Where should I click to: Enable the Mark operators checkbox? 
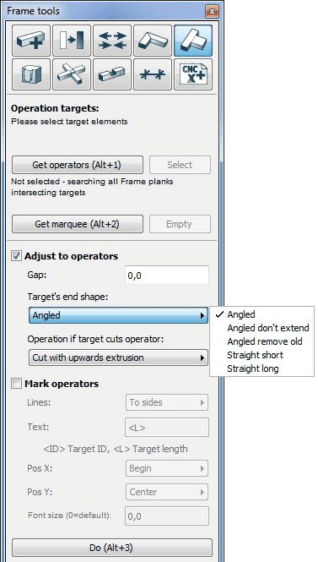(x=17, y=384)
